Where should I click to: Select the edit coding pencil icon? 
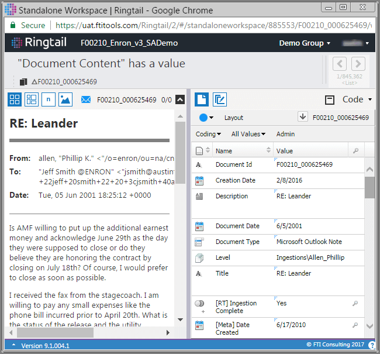(220, 99)
